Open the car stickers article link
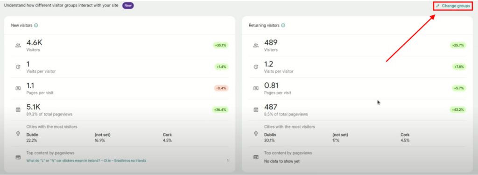This screenshot has height=175, width=478. pos(86,161)
